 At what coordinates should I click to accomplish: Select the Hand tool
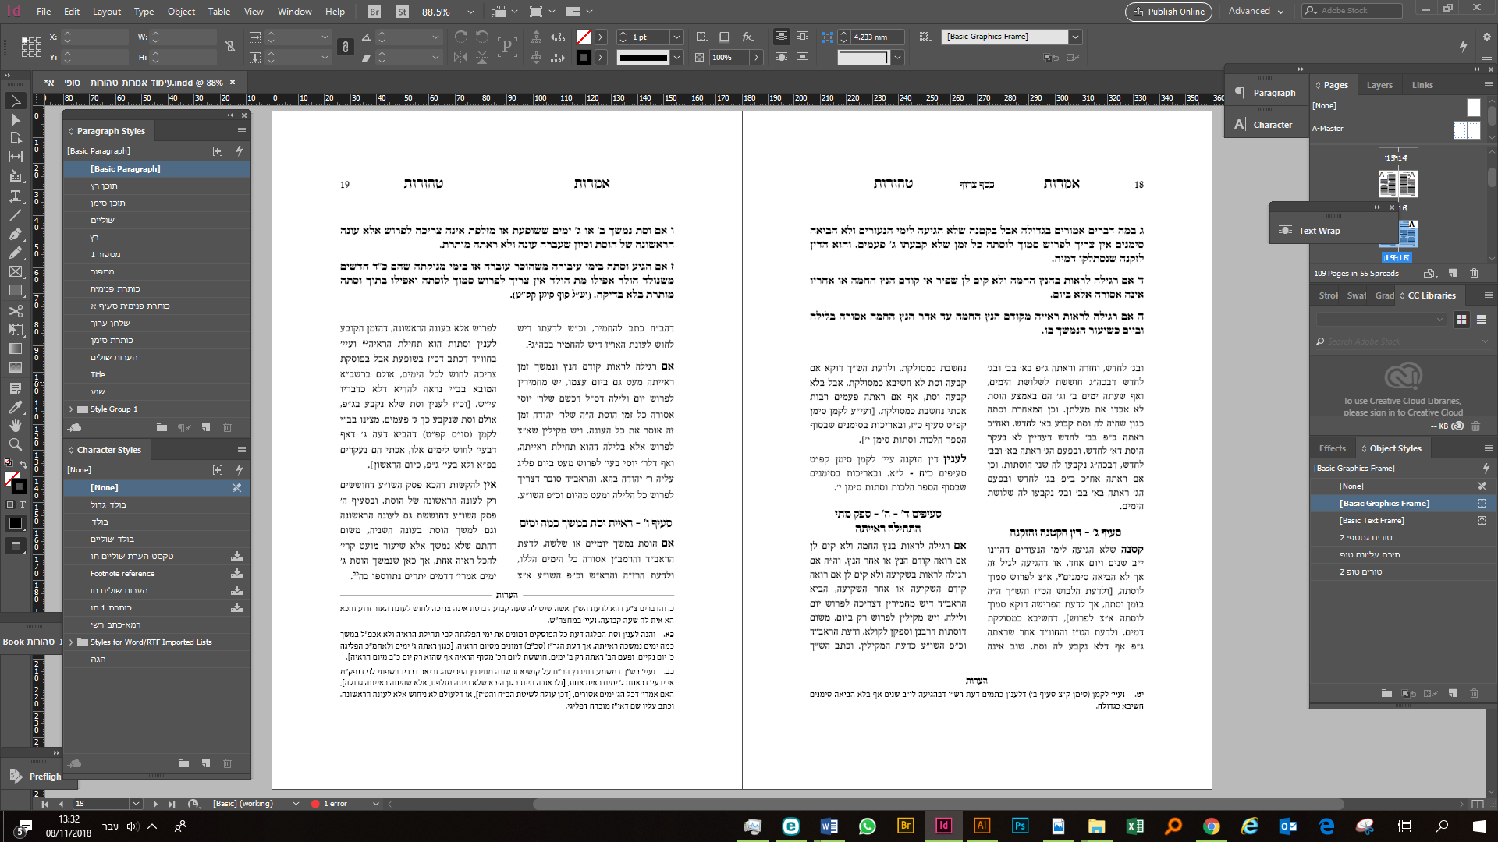point(15,426)
